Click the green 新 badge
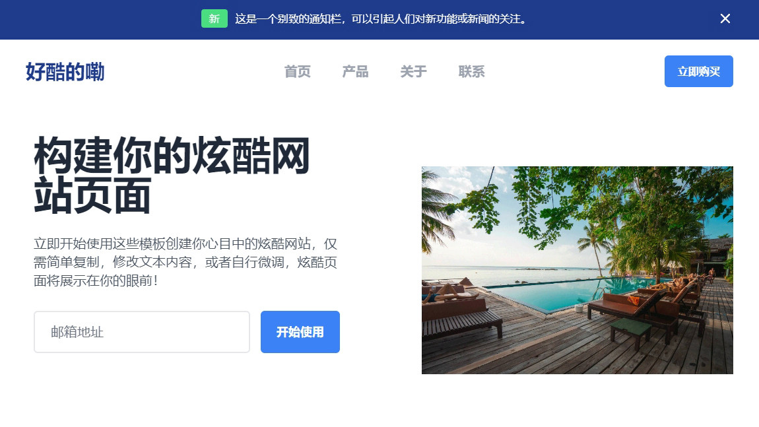 coord(214,18)
